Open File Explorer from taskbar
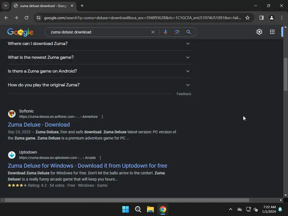Screen dimensions: 288x216 (x=150, y=209)
